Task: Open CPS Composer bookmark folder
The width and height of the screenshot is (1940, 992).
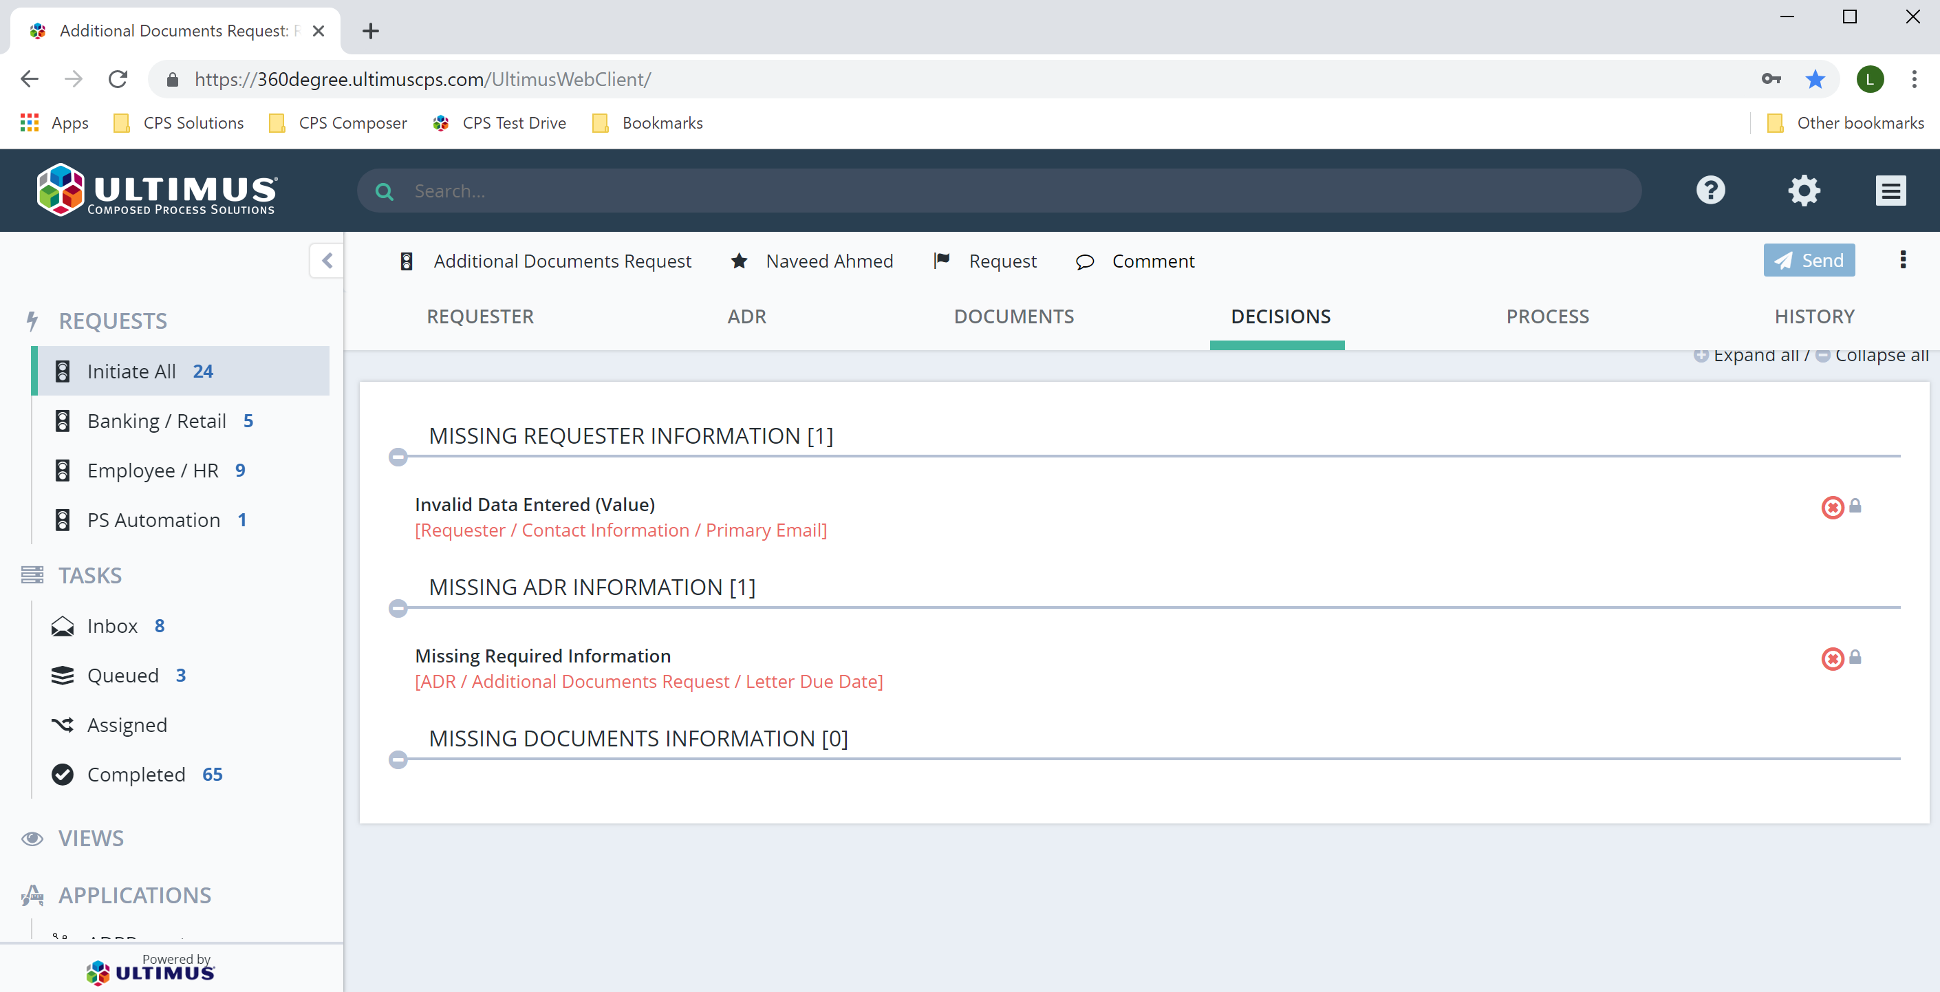Action: [337, 122]
